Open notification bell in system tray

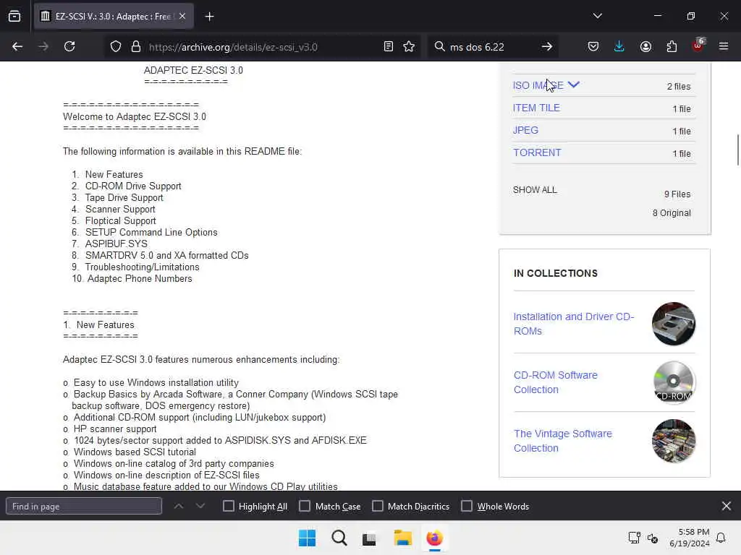click(x=721, y=538)
